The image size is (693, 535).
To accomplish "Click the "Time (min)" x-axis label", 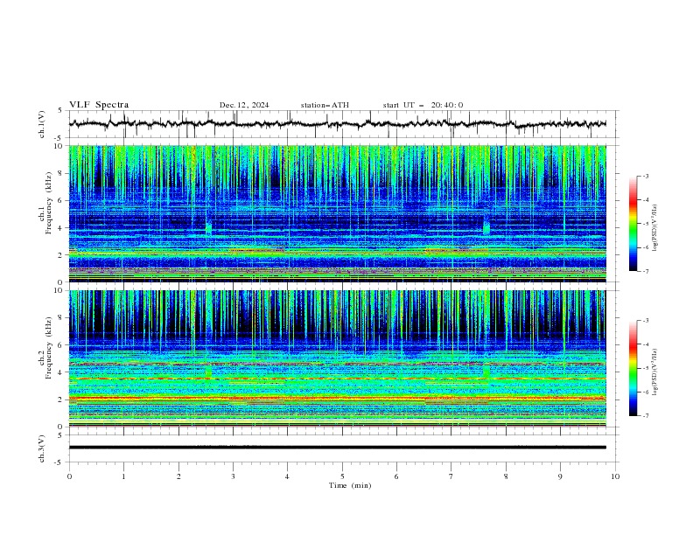I will point(350,485).
